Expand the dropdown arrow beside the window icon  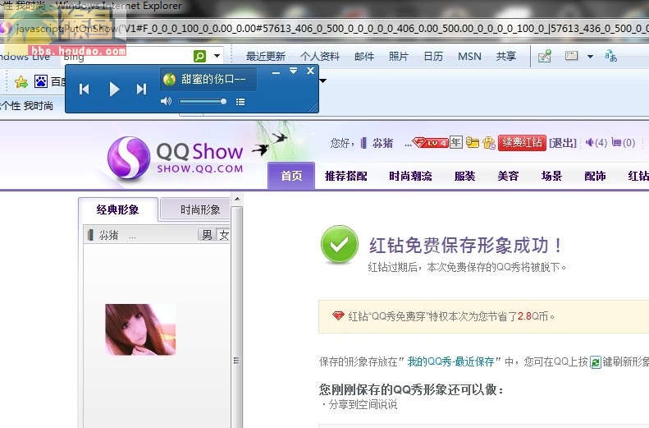tap(590, 57)
